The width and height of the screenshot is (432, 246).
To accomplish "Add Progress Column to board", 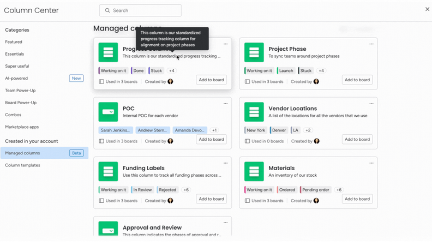I will click(x=211, y=80).
